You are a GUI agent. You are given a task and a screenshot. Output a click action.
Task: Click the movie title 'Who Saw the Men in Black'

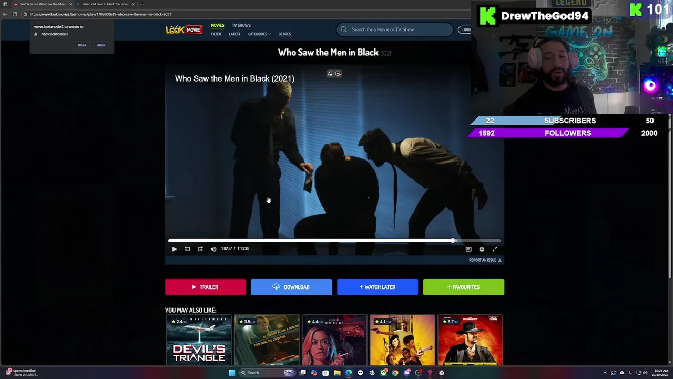(328, 52)
